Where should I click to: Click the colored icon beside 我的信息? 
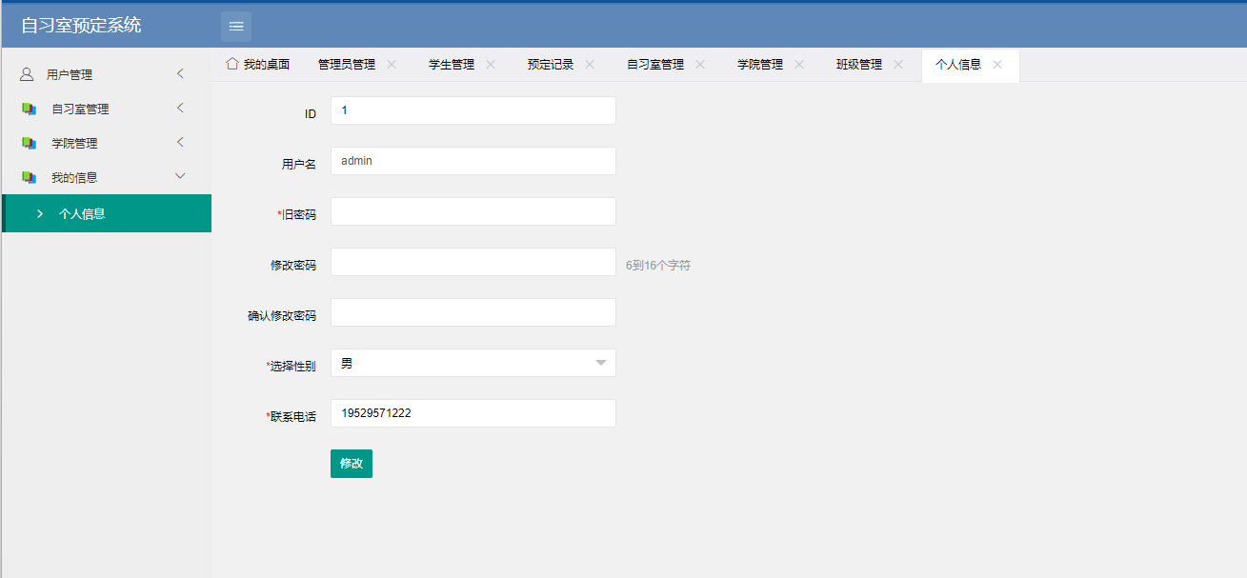pos(29,177)
